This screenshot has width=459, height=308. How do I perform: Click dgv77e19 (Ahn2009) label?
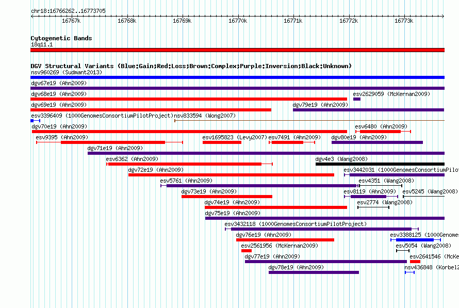[272, 256]
